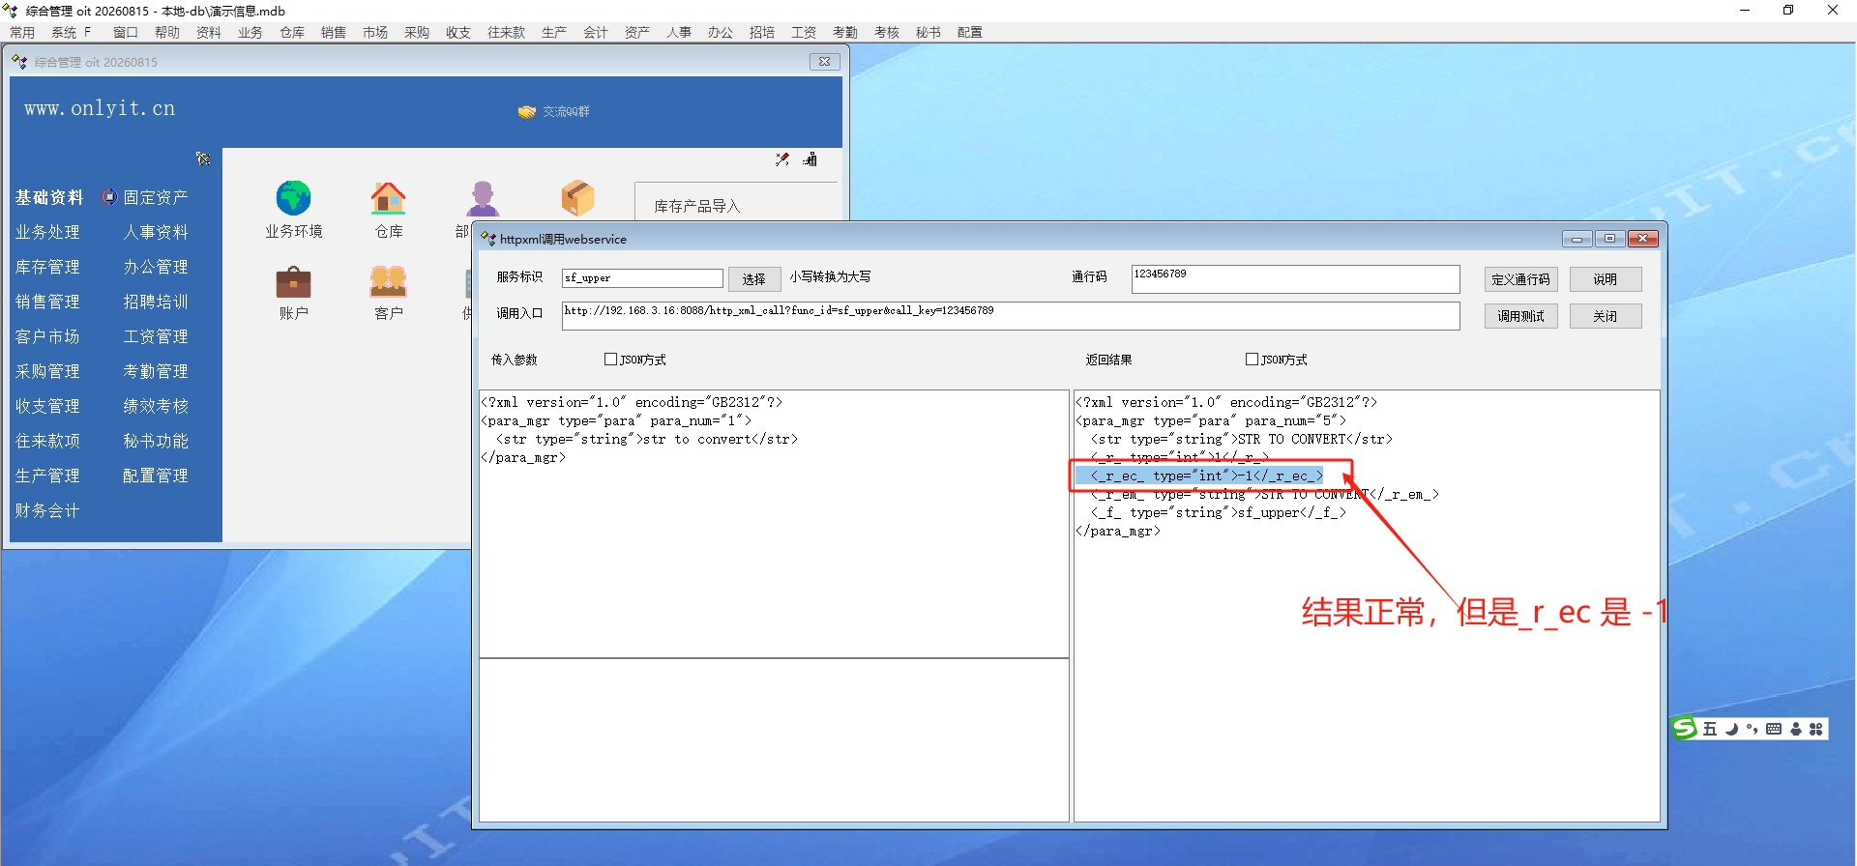
Task: Select 工资管理 in the sidebar
Action: [156, 336]
